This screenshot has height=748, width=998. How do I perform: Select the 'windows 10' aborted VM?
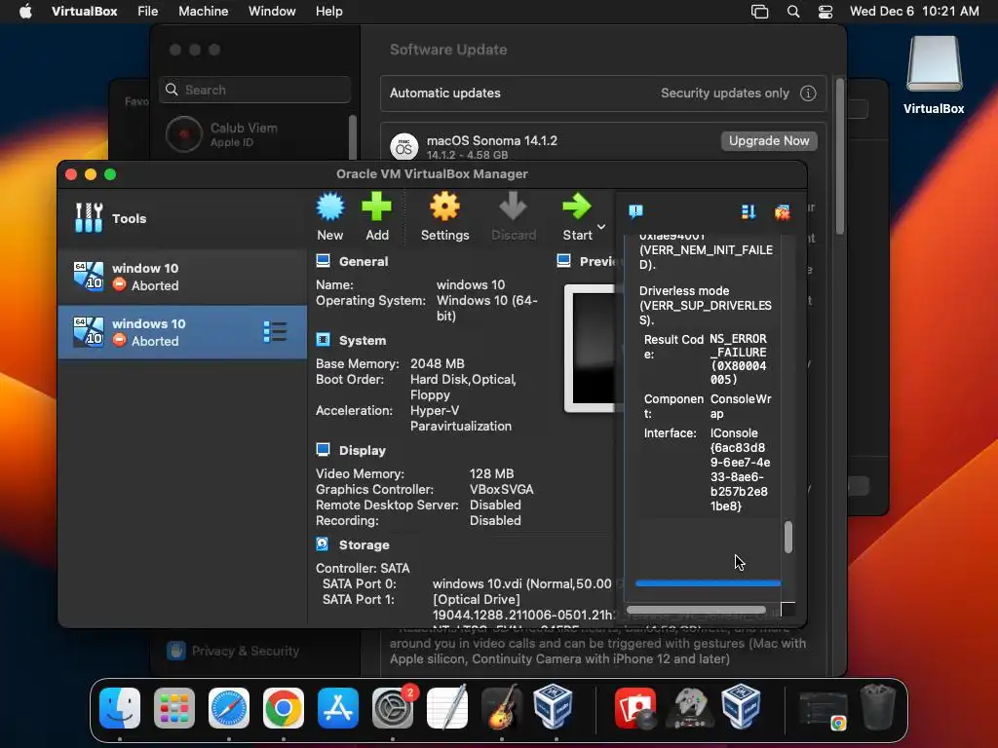tap(182, 332)
